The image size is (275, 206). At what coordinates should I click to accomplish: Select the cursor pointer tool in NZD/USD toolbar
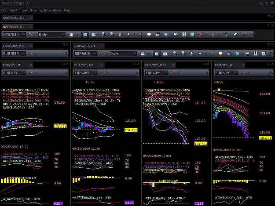click(x=120, y=34)
